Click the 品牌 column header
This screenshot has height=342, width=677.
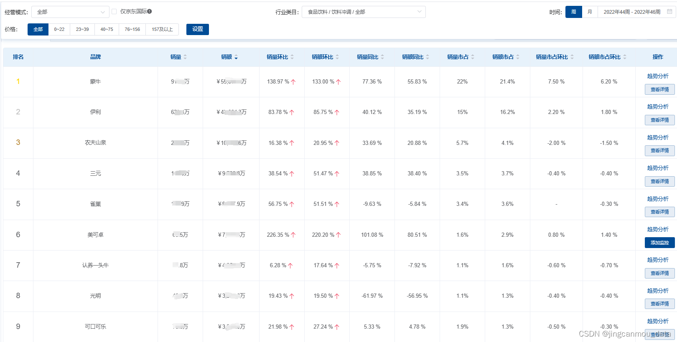(95, 57)
